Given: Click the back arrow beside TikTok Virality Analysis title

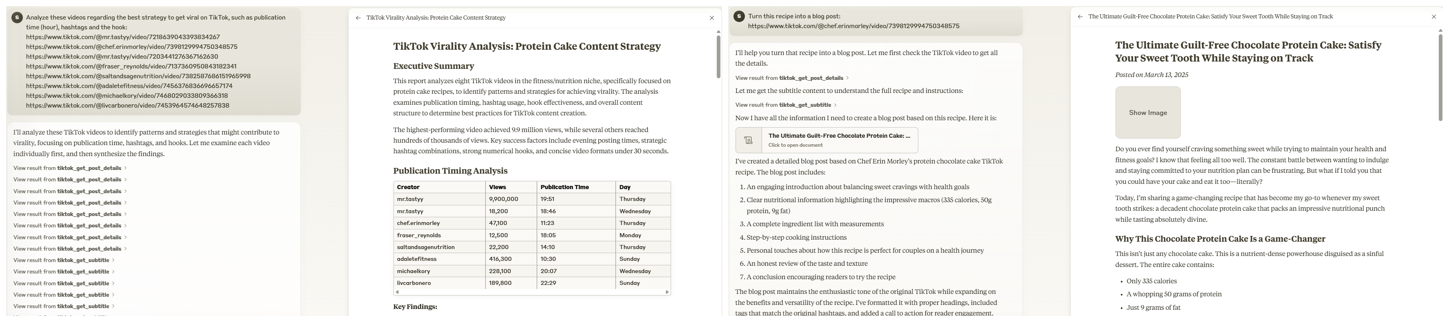Looking at the screenshot, I should click(x=358, y=18).
